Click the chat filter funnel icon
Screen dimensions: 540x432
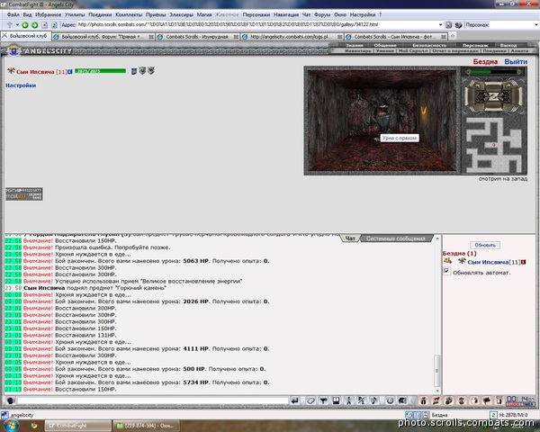[x=323, y=400]
